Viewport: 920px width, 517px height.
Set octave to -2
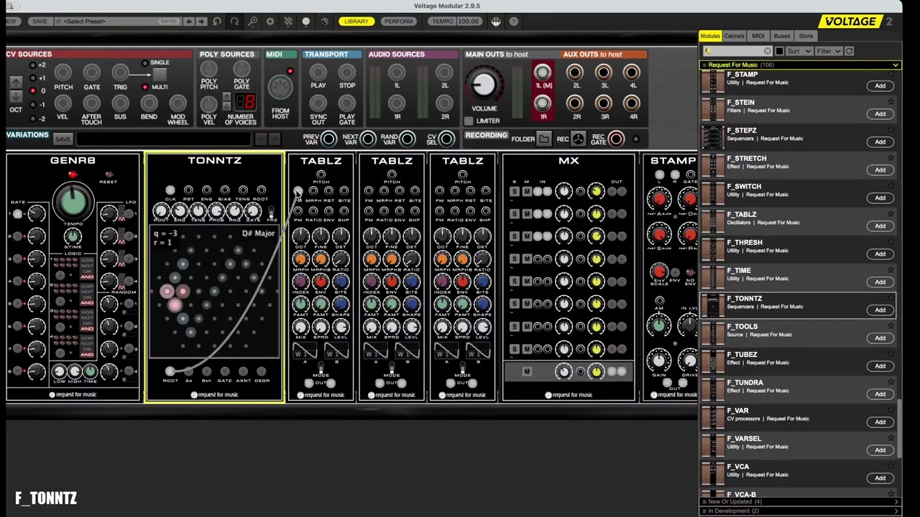32,117
